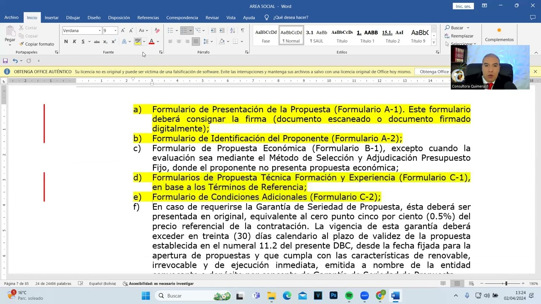The width and height of the screenshot is (541, 304).
Task: Apply red font color
Action: pos(151,41)
